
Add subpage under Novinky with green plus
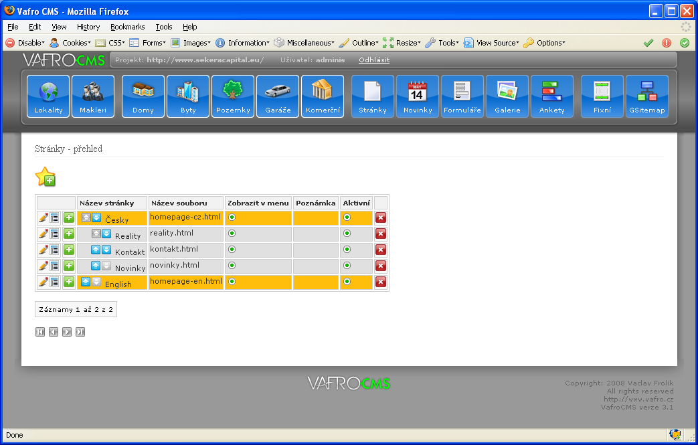pos(68,266)
